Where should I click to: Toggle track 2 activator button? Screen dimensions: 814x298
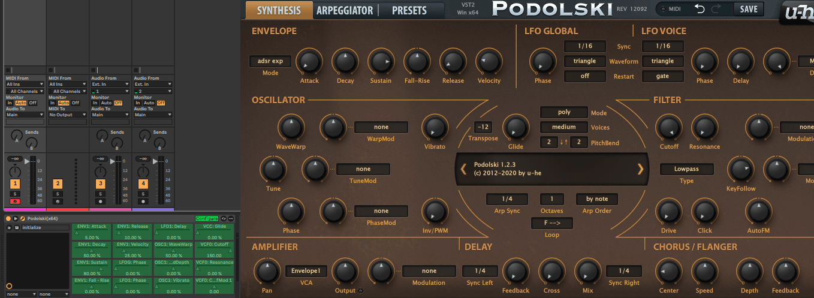(58, 183)
